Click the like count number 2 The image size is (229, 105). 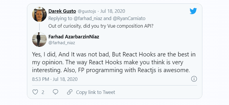[x=43, y=92]
